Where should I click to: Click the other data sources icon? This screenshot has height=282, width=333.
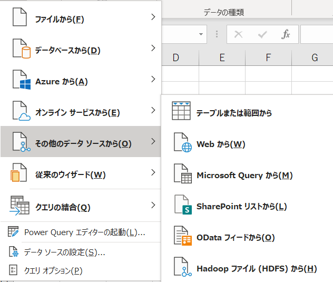22,142
